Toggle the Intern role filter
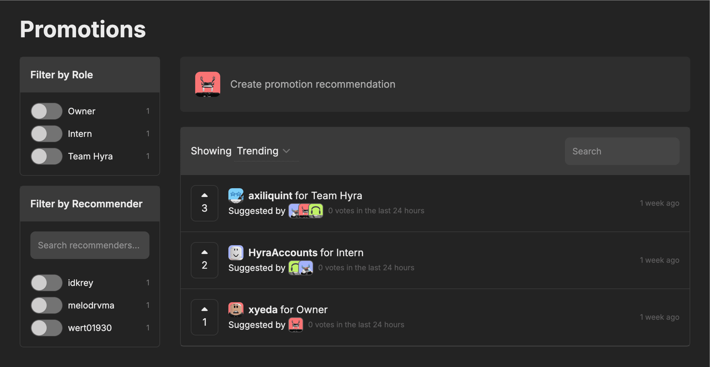Image resolution: width=710 pixels, height=367 pixels. [47, 134]
